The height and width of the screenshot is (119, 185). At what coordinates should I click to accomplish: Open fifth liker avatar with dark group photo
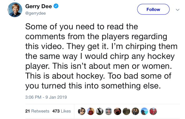coord(117,111)
